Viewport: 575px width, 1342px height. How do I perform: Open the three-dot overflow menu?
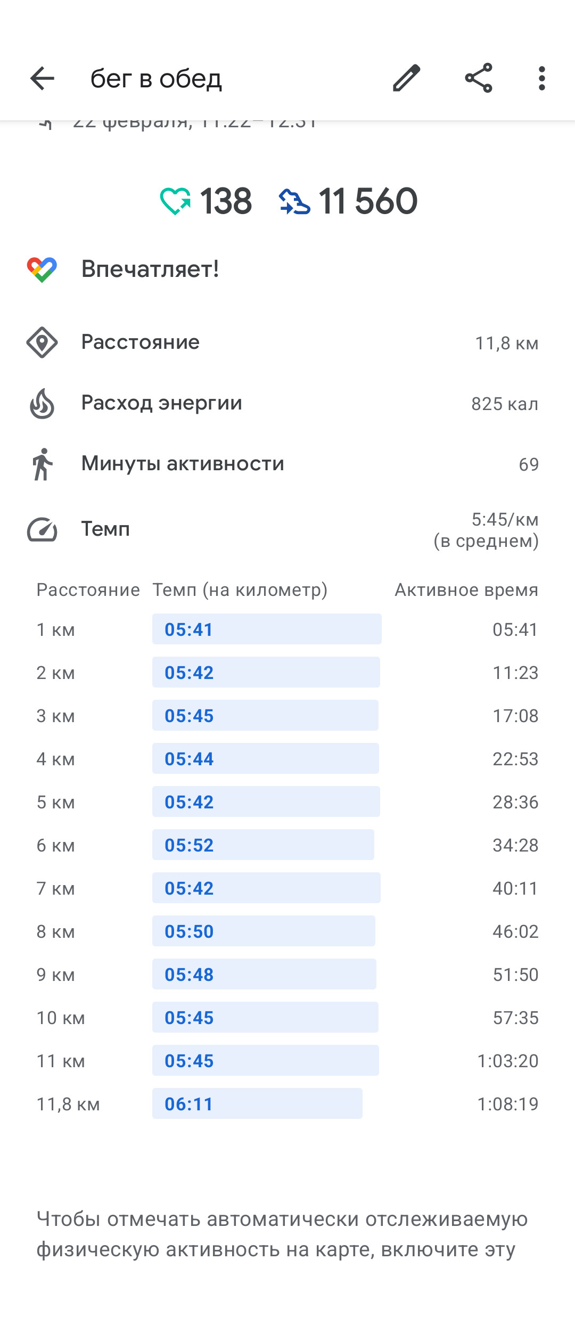[542, 78]
